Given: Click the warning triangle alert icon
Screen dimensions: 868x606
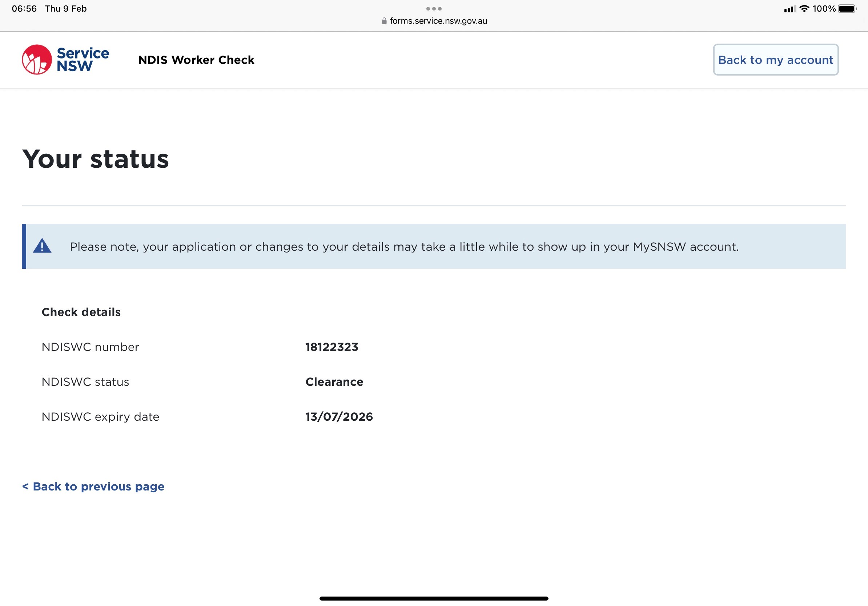Looking at the screenshot, I should (x=42, y=246).
